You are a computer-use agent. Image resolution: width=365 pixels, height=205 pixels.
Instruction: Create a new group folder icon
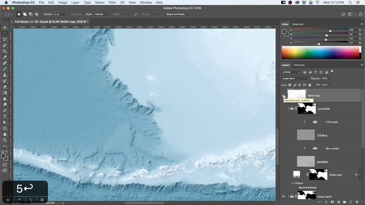344,202
